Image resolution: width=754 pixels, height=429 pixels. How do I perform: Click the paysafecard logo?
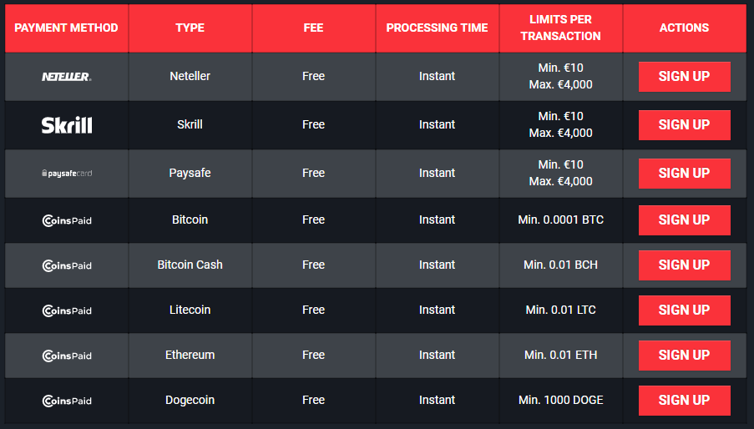(x=66, y=174)
